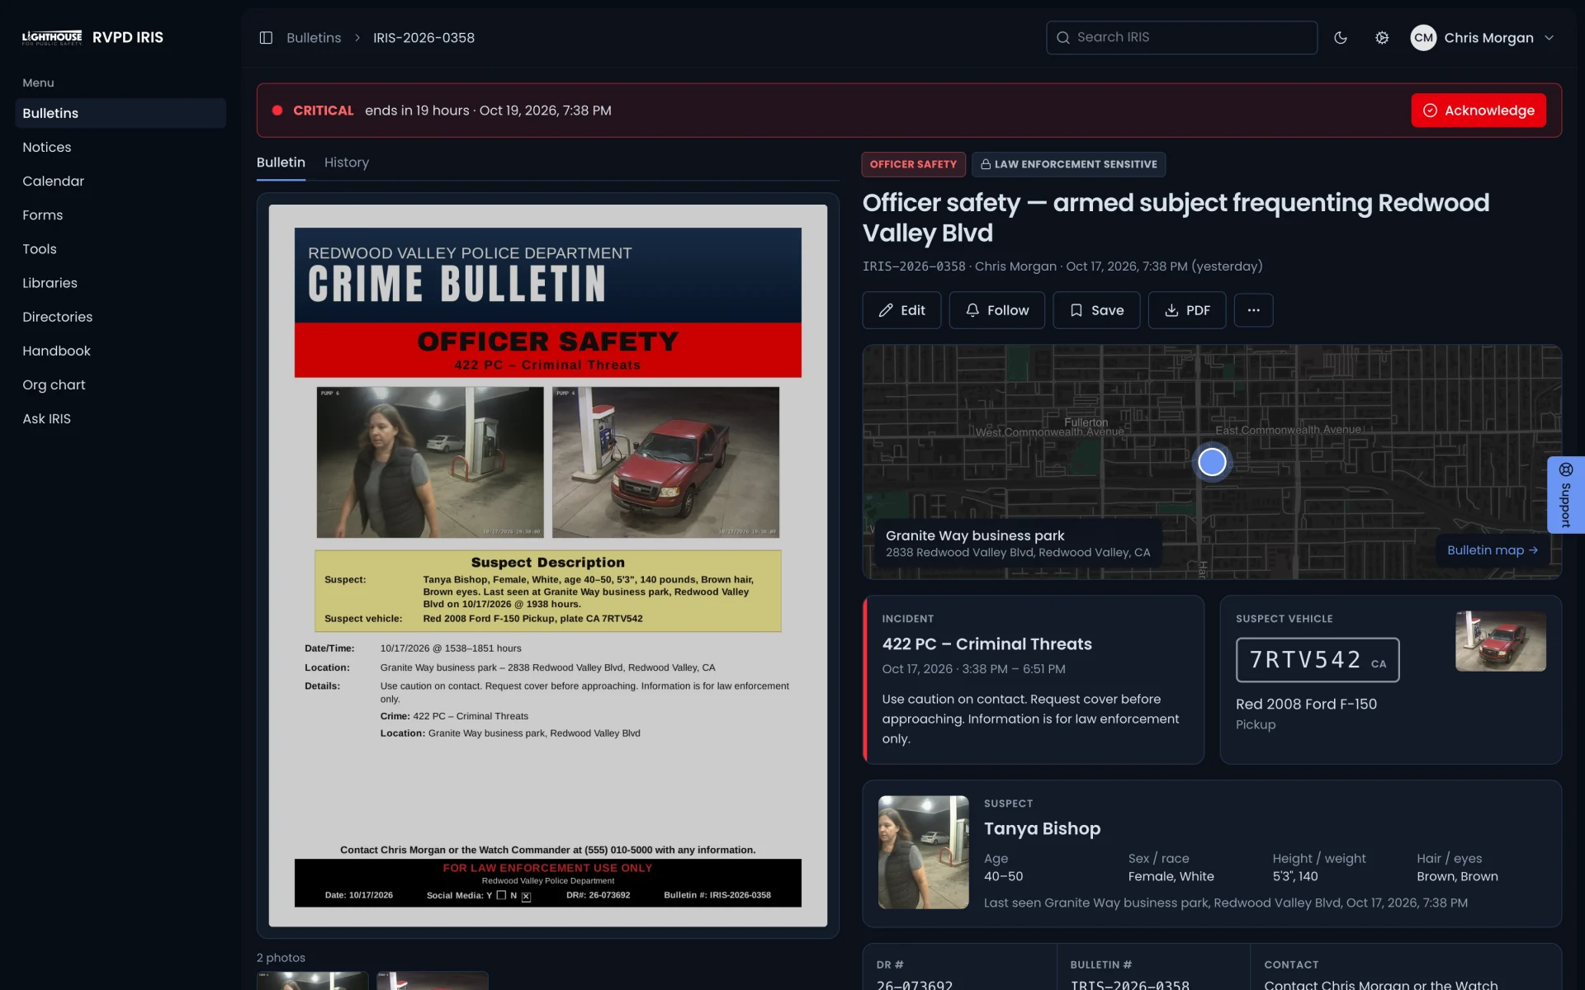Open the more actions ellipsis menu
The width and height of the screenshot is (1585, 990).
pyautogui.click(x=1253, y=310)
